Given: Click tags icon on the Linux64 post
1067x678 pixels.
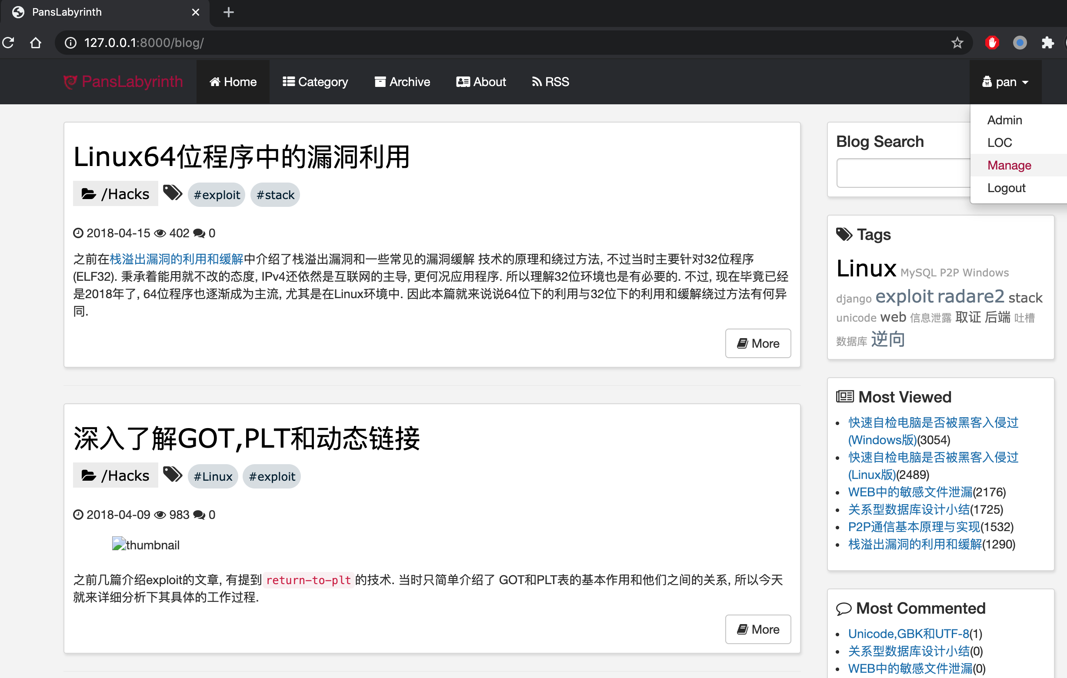Looking at the screenshot, I should 173,193.
